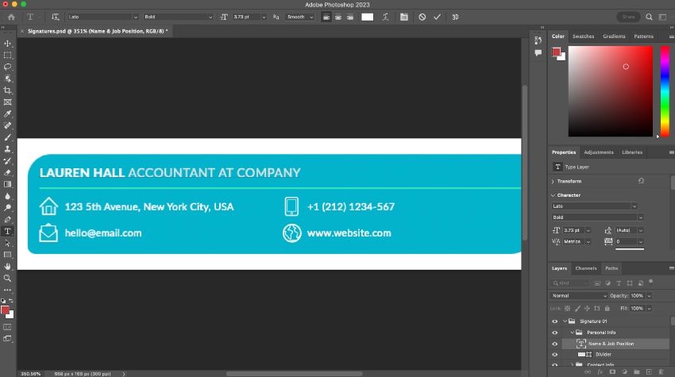Select the Horizontal Type tool
675x377 pixels.
click(7, 231)
